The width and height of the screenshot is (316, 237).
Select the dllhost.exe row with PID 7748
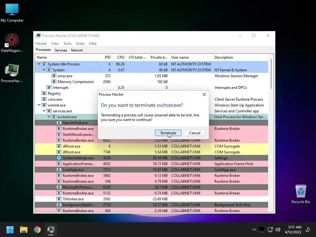[x=151, y=152]
